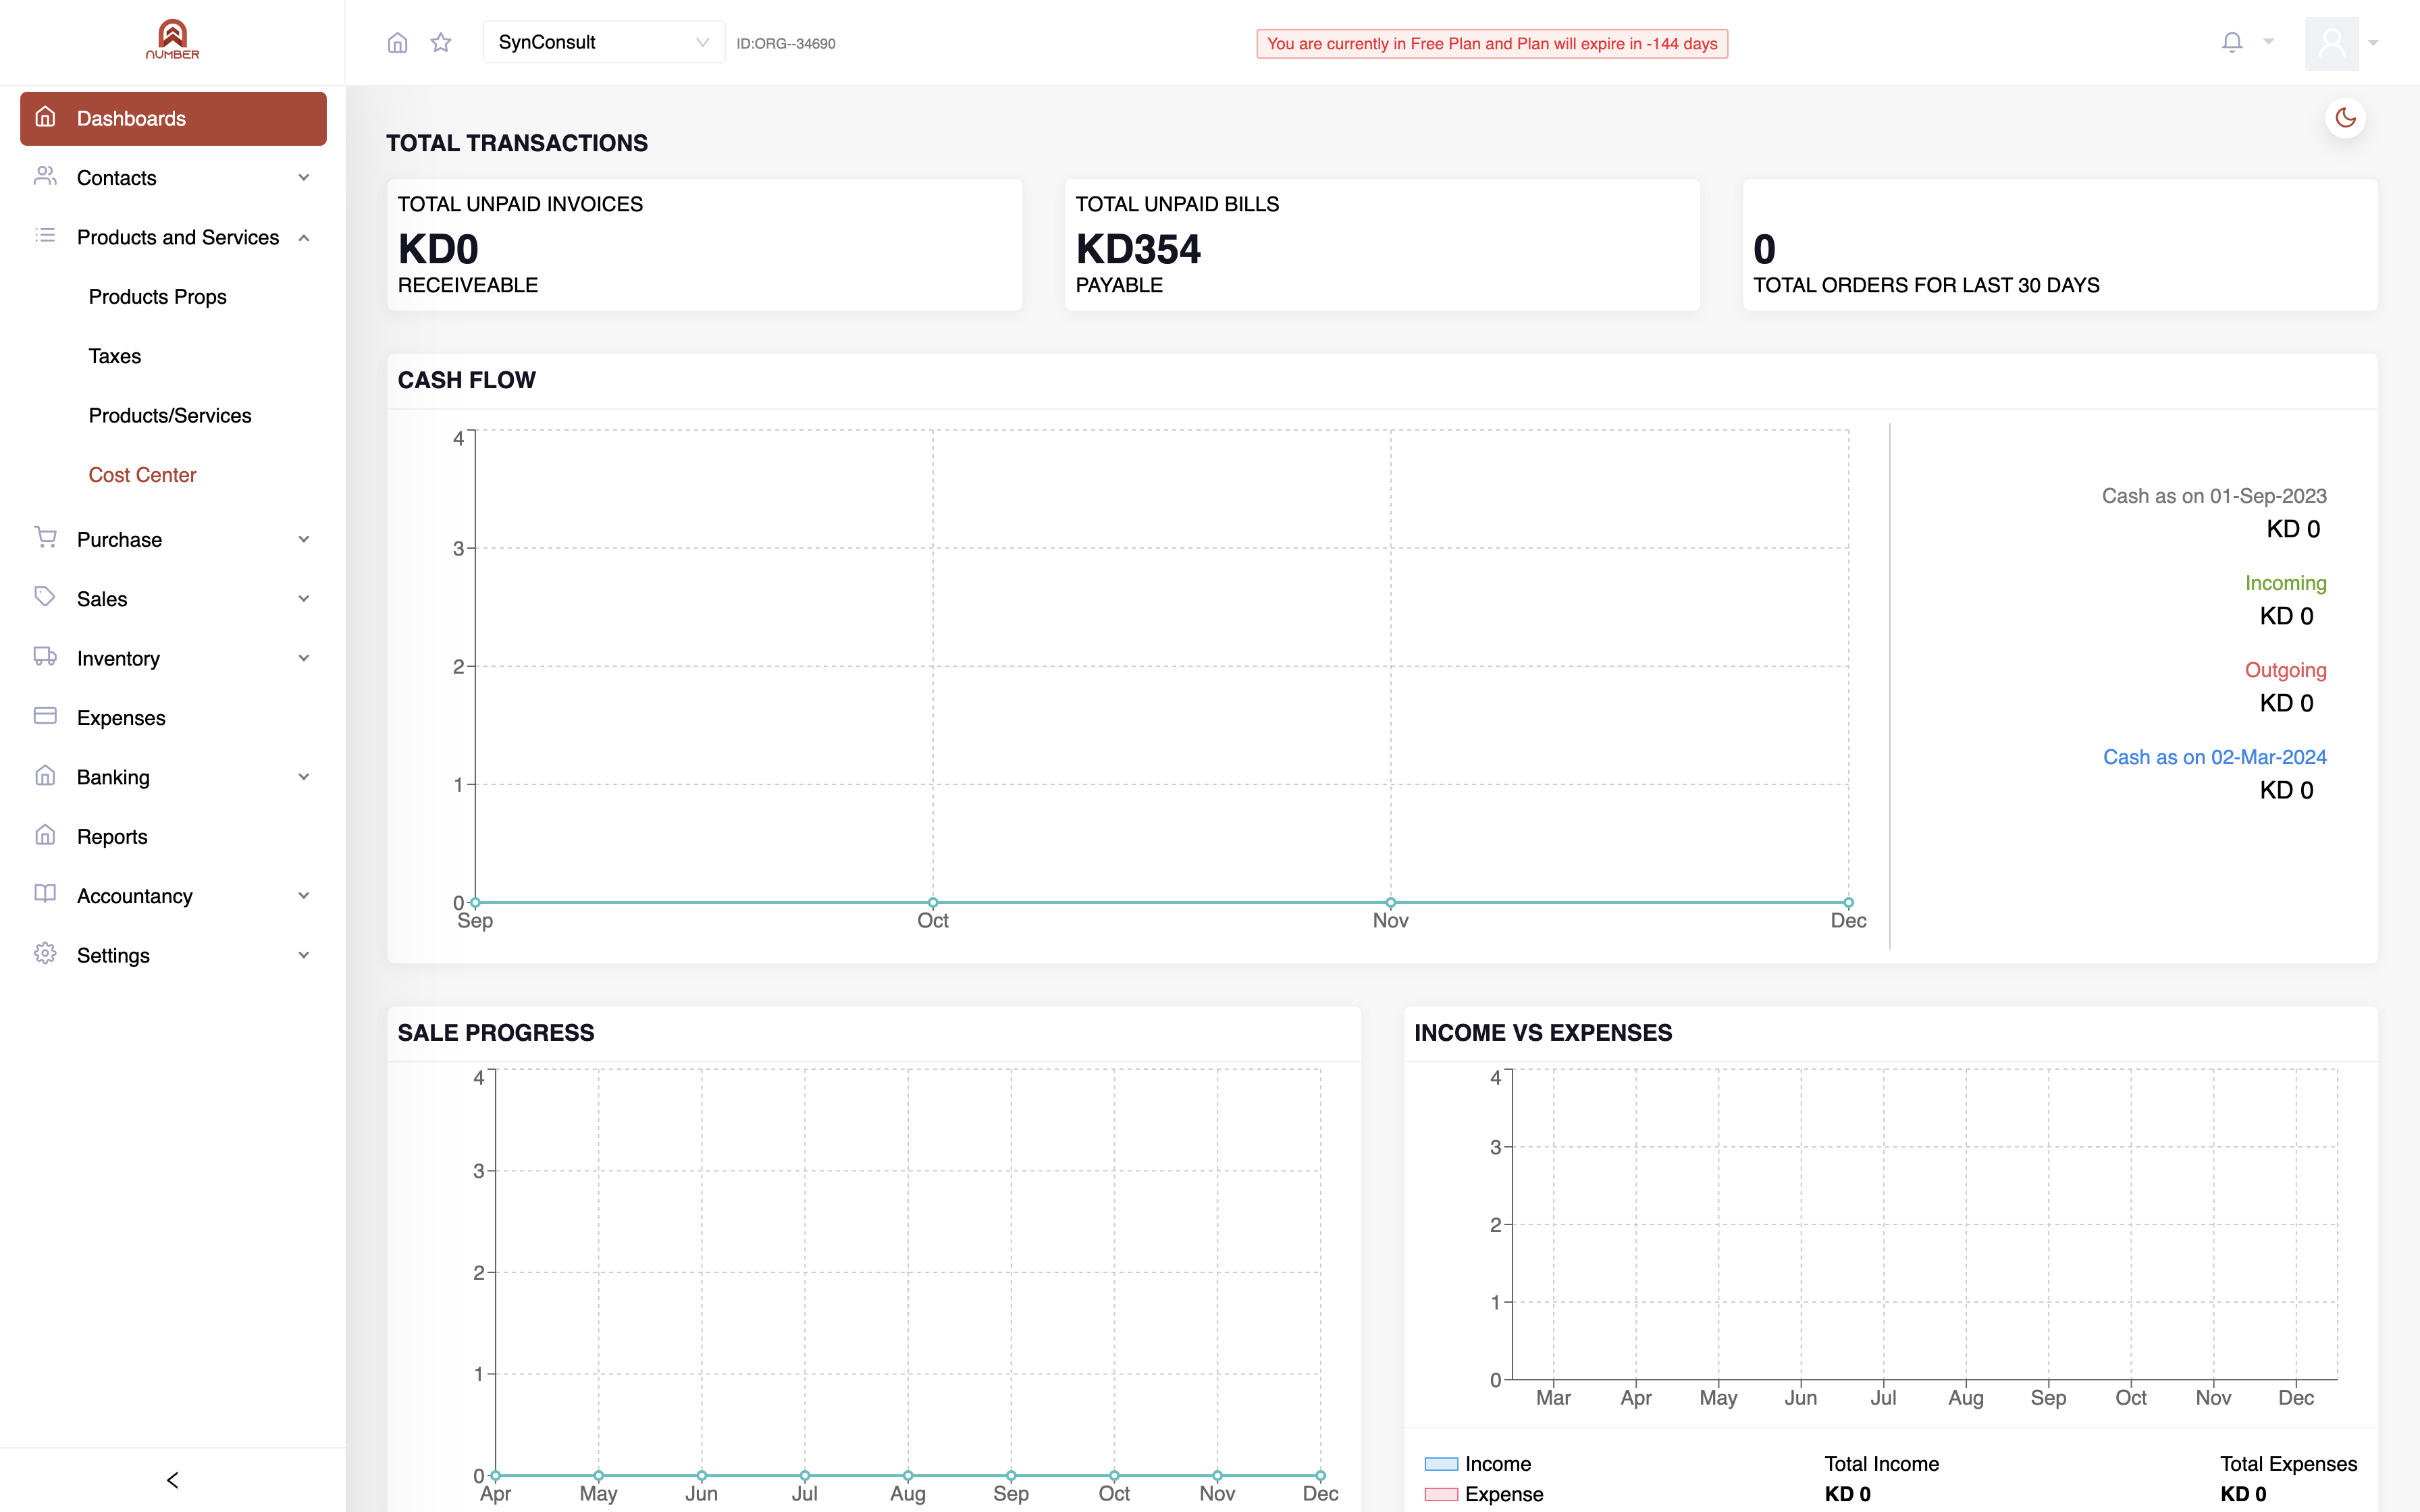Click the Products and Services list icon

(45, 236)
